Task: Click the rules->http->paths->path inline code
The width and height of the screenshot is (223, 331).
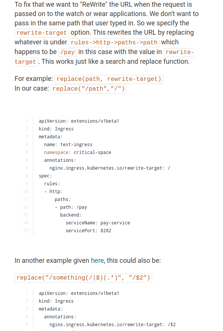Action: tap(114, 42)
